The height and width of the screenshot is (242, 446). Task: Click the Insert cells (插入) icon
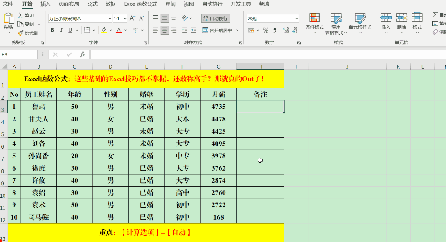[x=386, y=18]
